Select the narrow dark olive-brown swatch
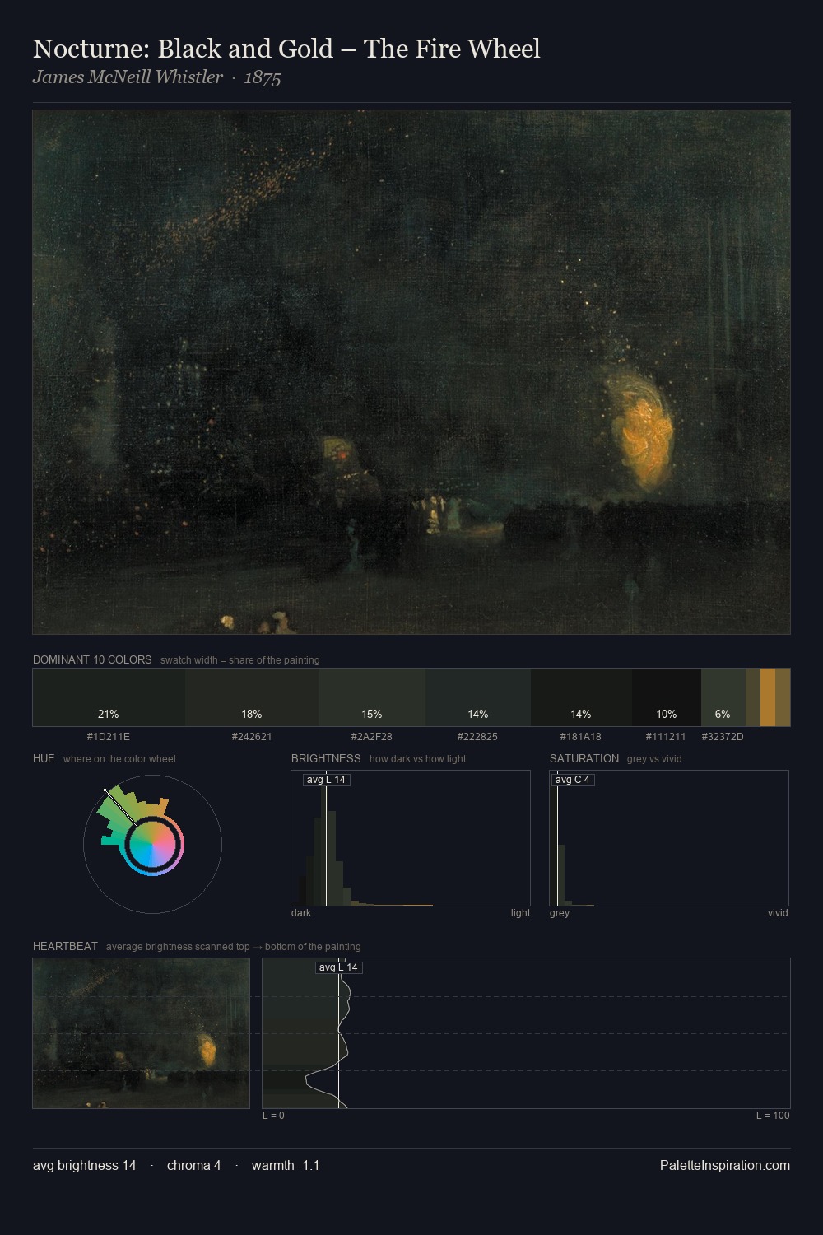Screen dimensions: 823x1235 753,697
